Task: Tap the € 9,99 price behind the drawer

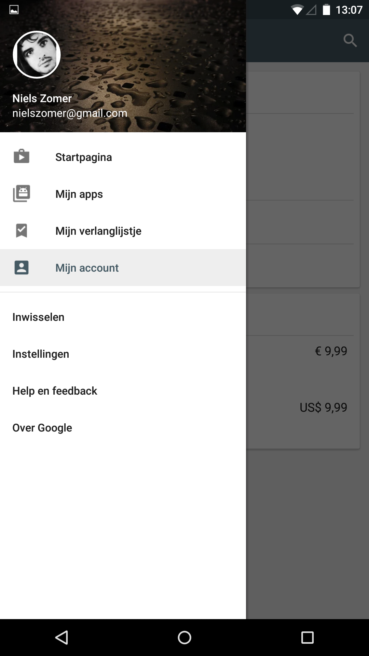Action: tap(331, 351)
